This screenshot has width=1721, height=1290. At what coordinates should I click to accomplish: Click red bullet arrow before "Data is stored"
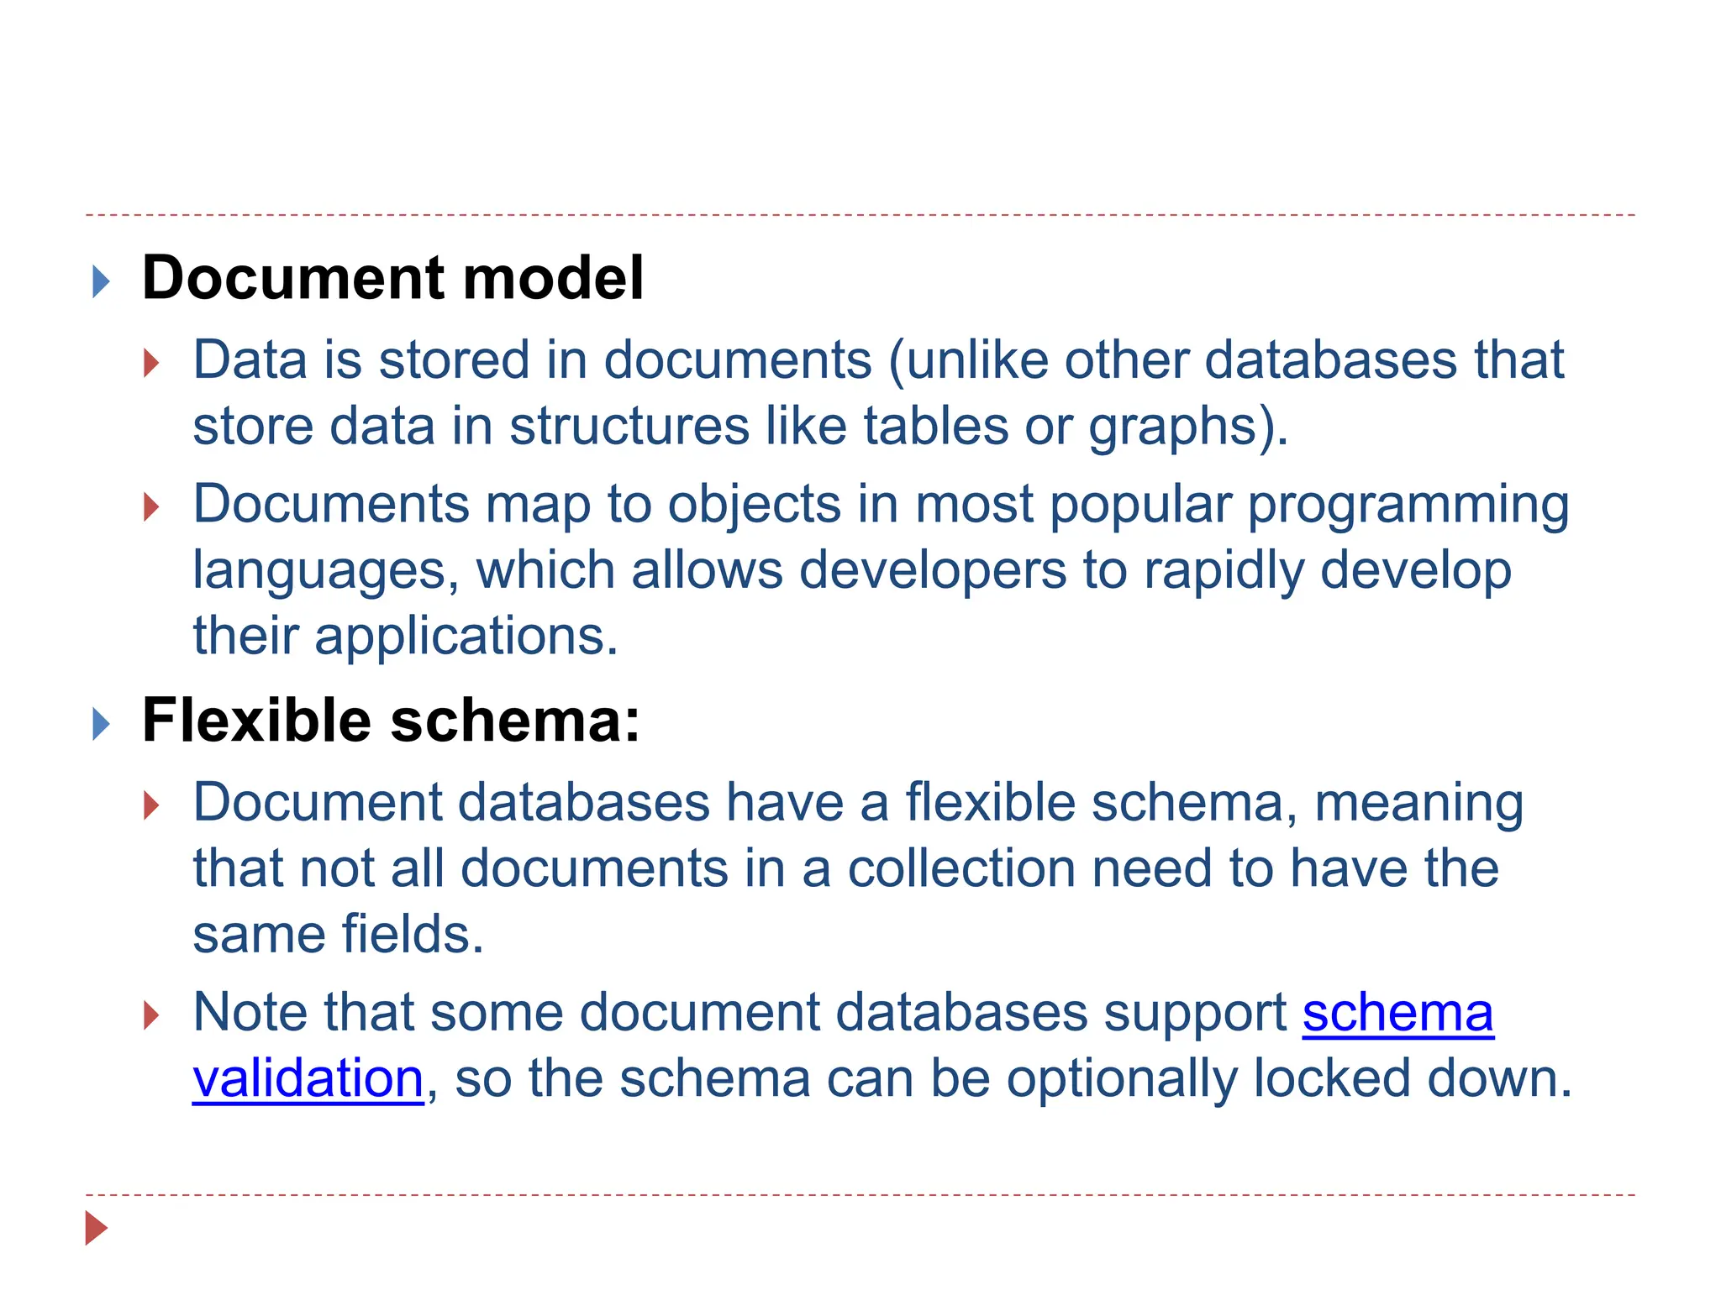(x=151, y=364)
